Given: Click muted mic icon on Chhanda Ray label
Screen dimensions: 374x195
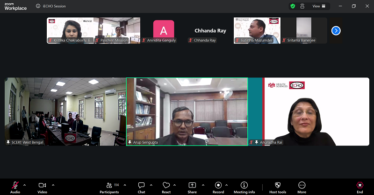Looking at the screenshot, I should click(190, 40).
